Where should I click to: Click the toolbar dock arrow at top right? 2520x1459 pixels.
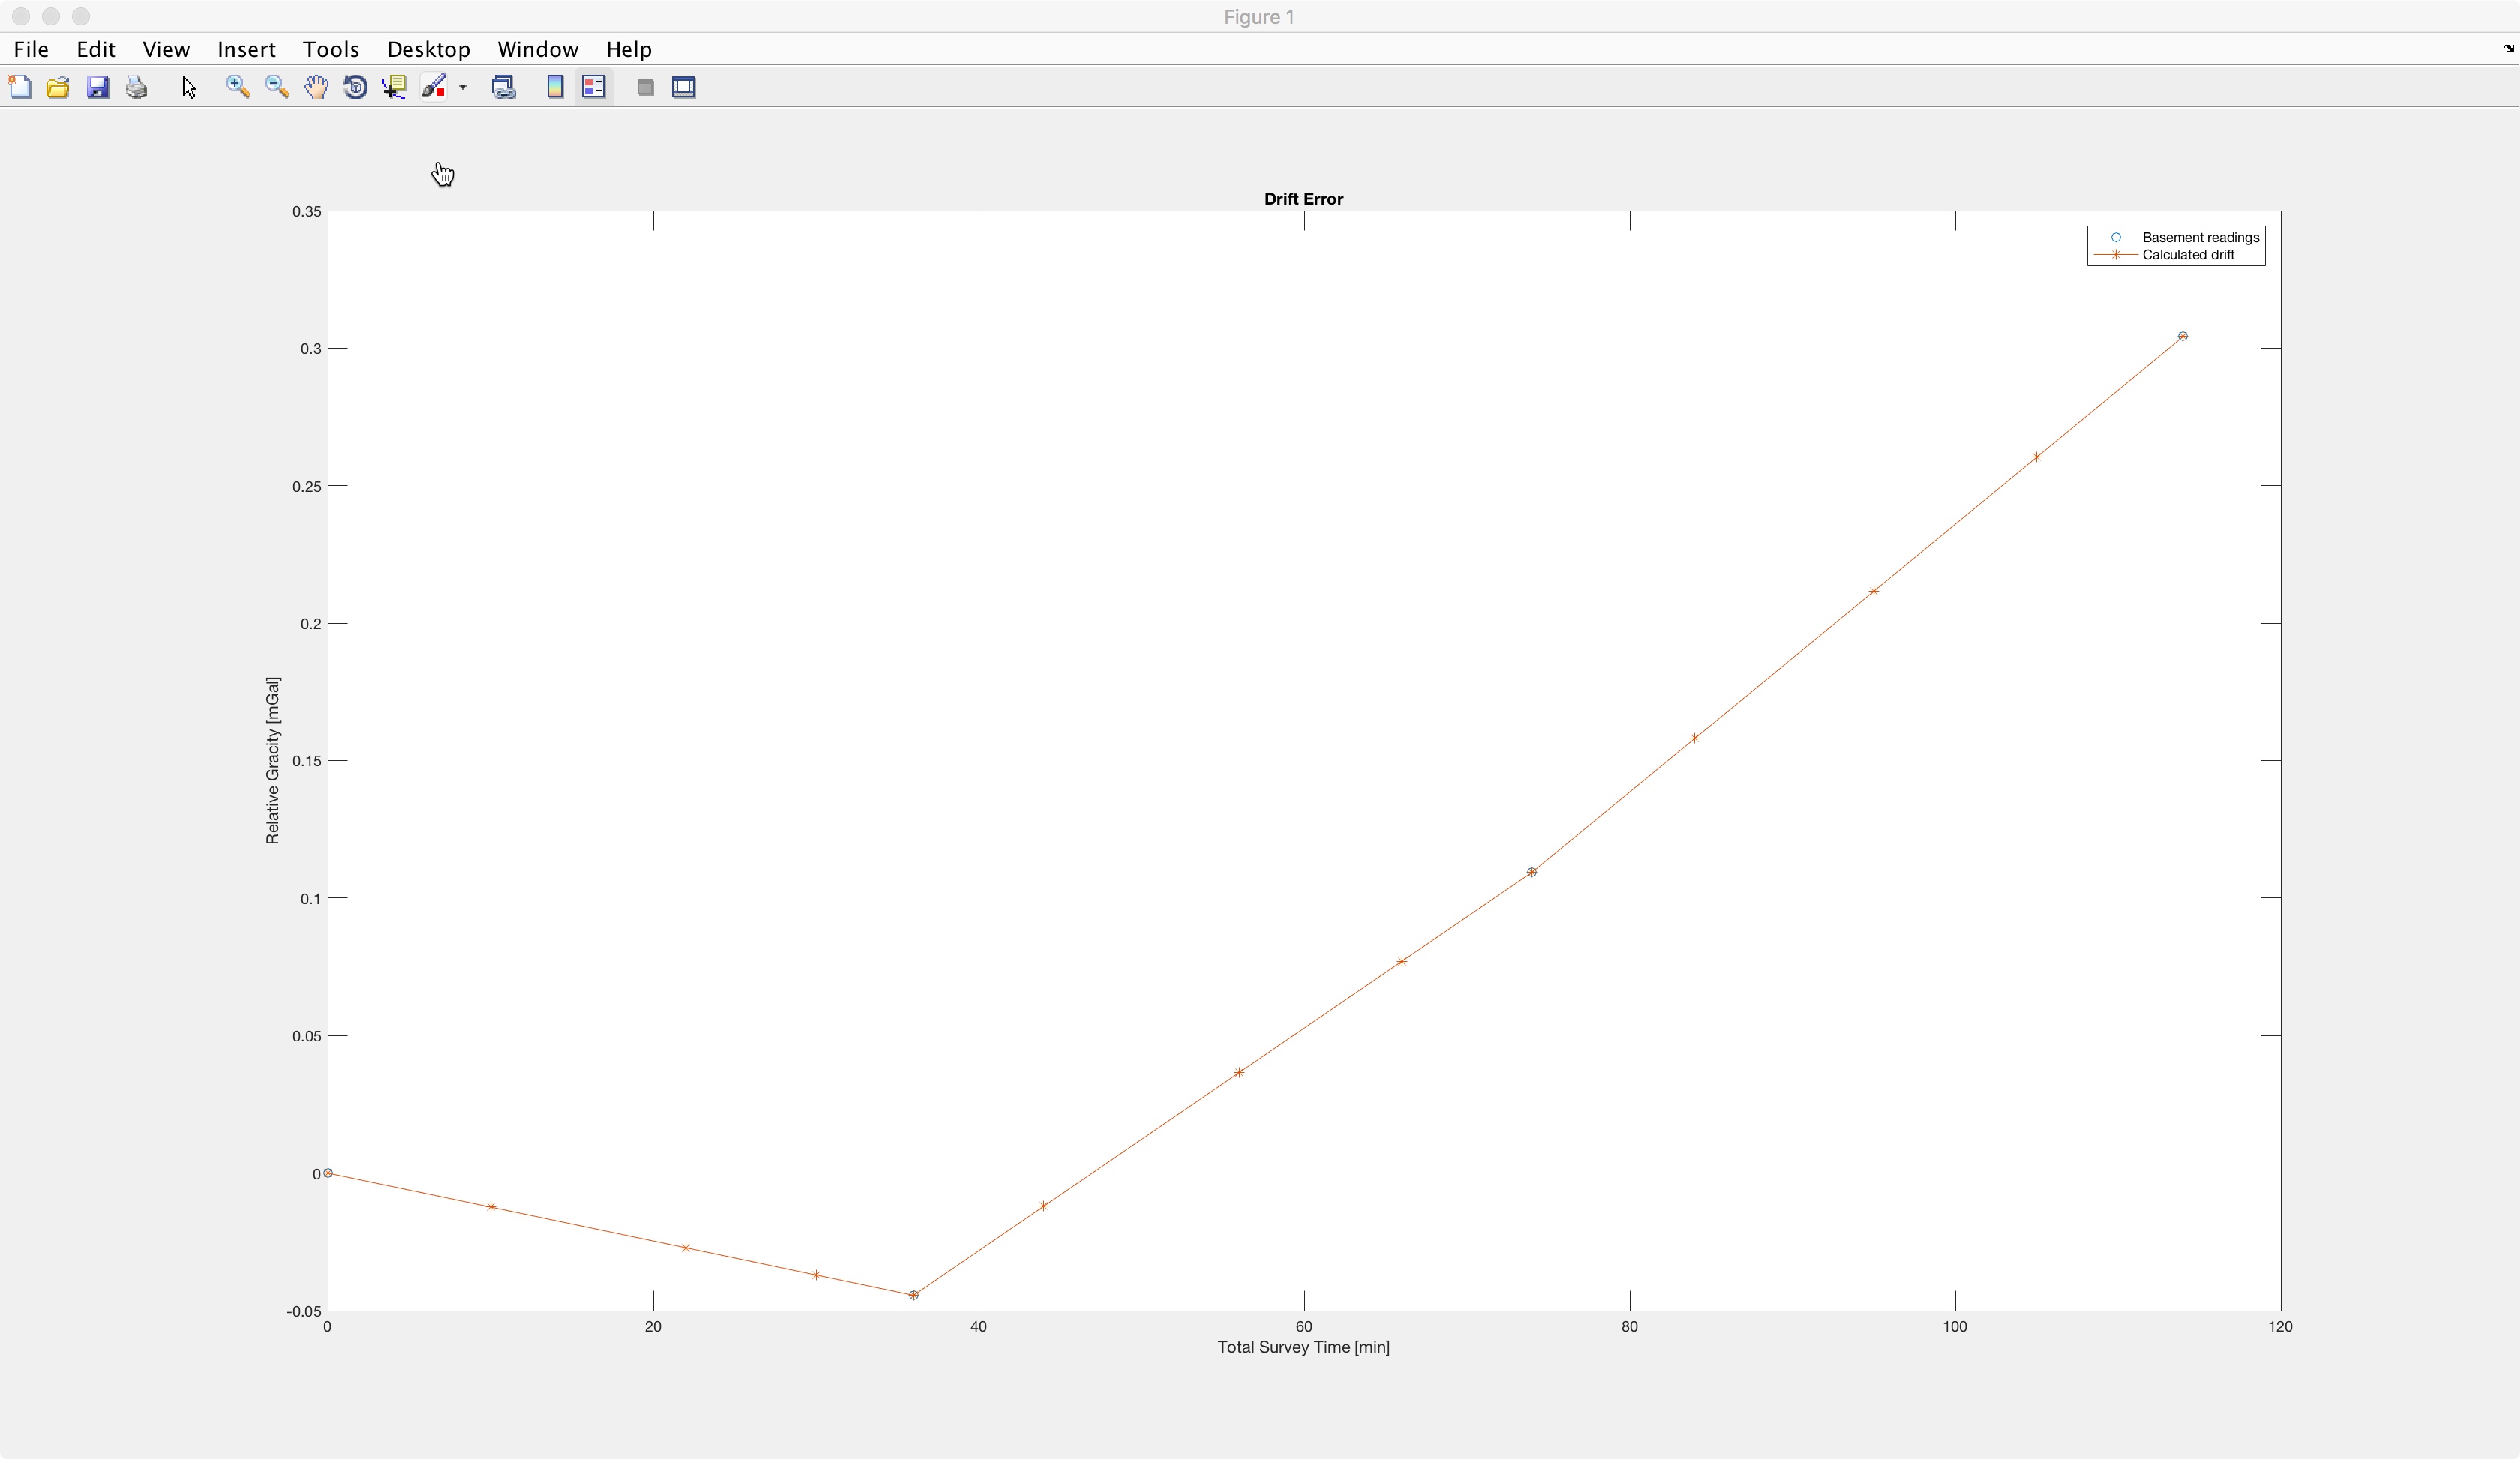coord(2508,48)
